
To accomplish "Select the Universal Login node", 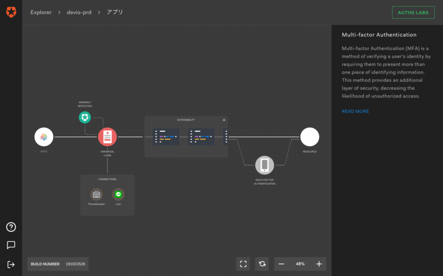I will pos(108,137).
